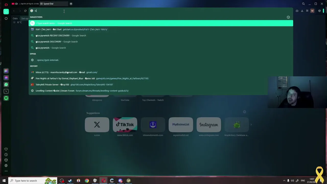Screen dimensions: 327x184
Task: Open WhatsApp icon in sidebar
Action: pyautogui.click(x=6, y=84)
